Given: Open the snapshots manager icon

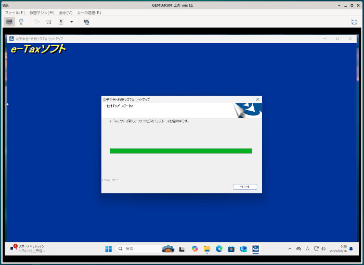Looking at the screenshot, I should click(x=86, y=22).
